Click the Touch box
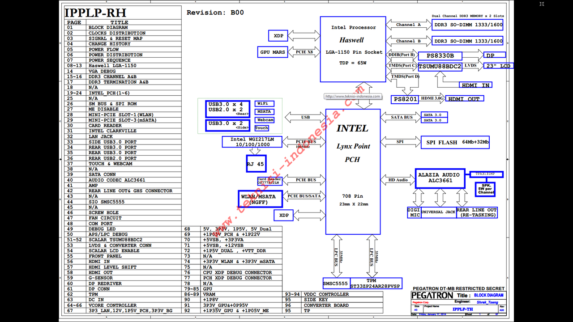 (x=262, y=128)
